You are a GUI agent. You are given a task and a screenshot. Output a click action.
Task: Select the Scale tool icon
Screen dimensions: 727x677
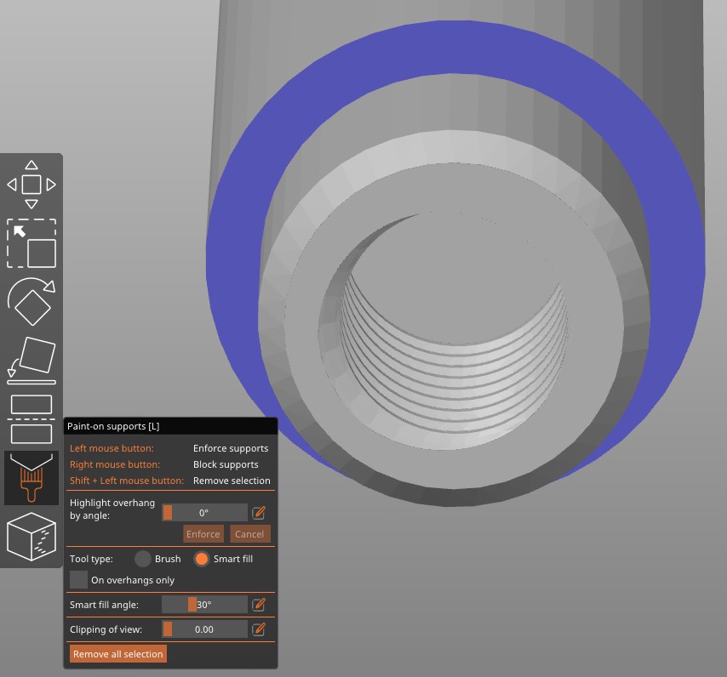point(31,243)
